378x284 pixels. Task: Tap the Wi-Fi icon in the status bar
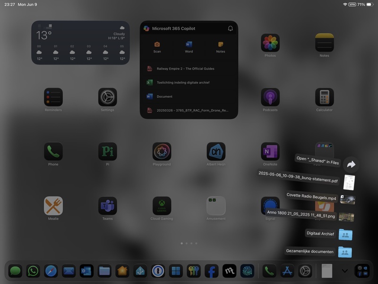tap(345, 4)
